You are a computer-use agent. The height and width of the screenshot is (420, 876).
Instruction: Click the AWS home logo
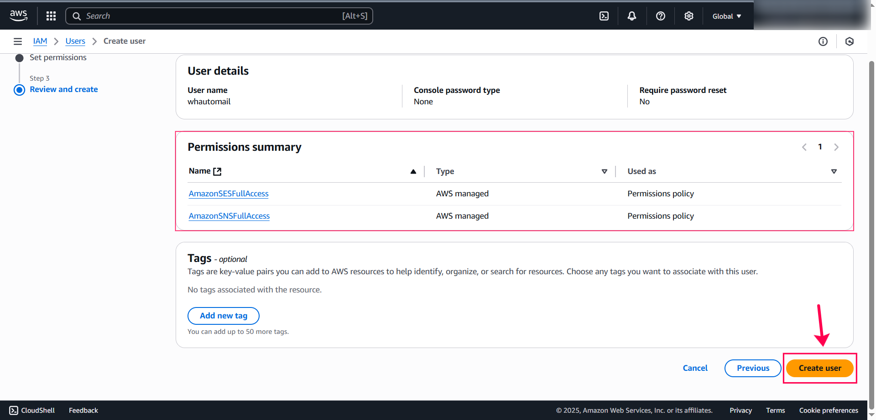click(18, 15)
